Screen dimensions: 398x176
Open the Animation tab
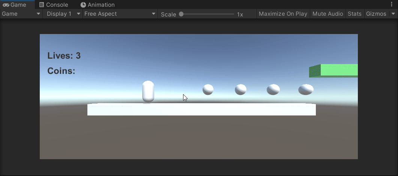pyautogui.click(x=98, y=4)
